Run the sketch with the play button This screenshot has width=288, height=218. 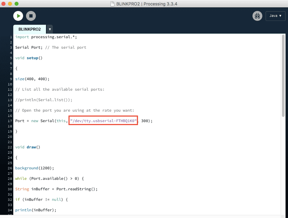tap(18, 16)
